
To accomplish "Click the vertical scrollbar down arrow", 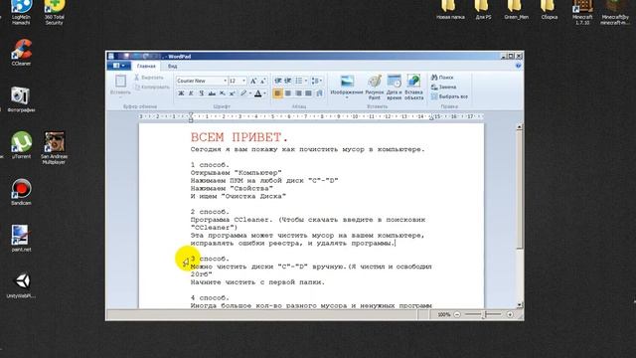I will pos(519,305).
